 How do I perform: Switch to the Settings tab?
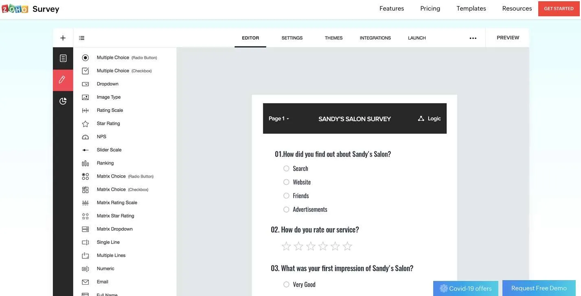point(292,38)
